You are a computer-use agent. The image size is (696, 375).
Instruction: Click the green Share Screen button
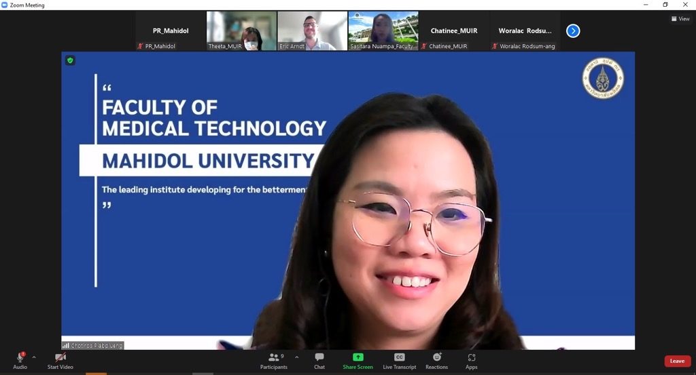coord(358,361)
